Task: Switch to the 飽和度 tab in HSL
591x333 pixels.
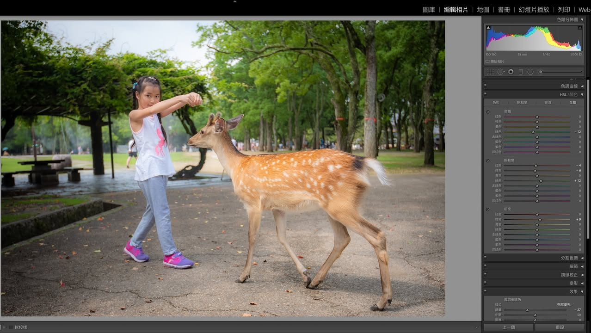Action: 522,103
